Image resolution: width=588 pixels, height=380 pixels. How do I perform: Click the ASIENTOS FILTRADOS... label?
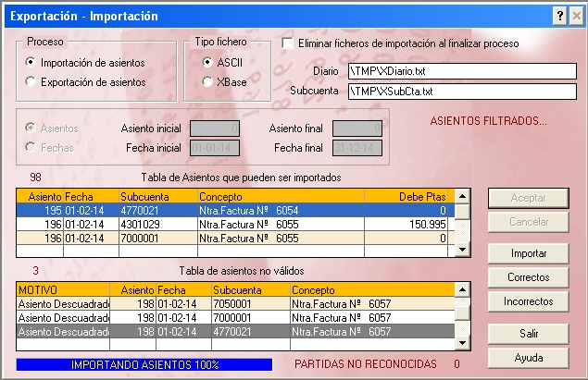tap(488, 121)
